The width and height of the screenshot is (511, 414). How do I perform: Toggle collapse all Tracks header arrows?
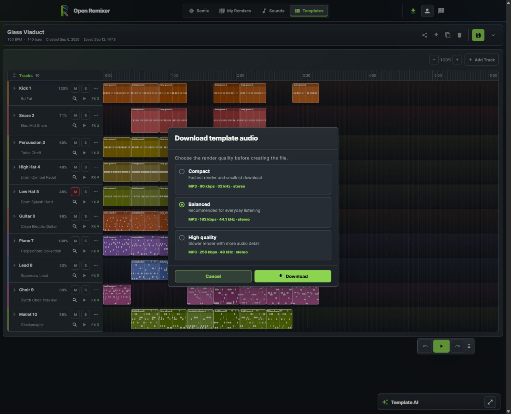coord(14,75)
